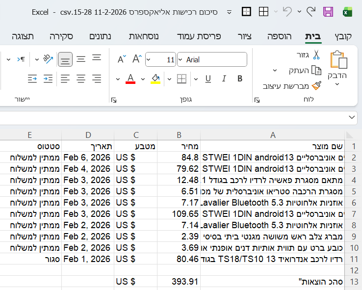Click the text orientation icon
The width and height of the screenshot is (362, 290).
[x=48, y=59]
